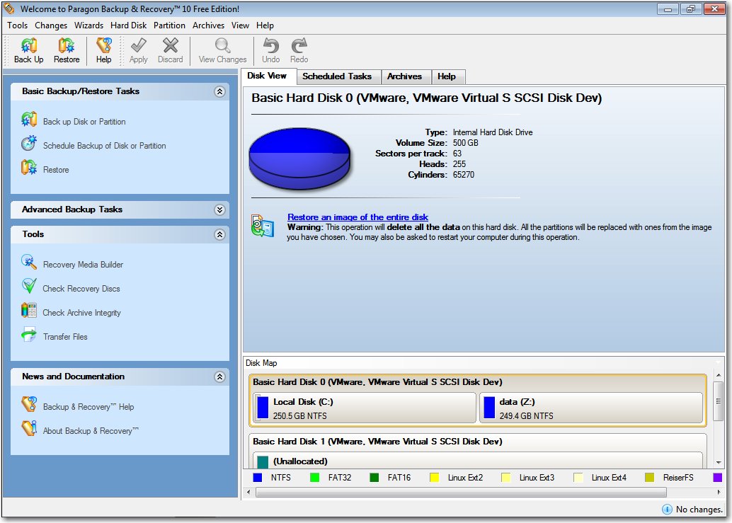Open About Backup & Recovery icon
Screen dimensions: 732x523
click(29, 430)
